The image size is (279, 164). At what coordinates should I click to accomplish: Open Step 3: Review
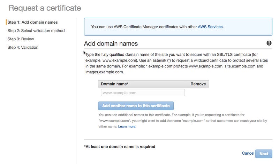click(x=21, y=39)
